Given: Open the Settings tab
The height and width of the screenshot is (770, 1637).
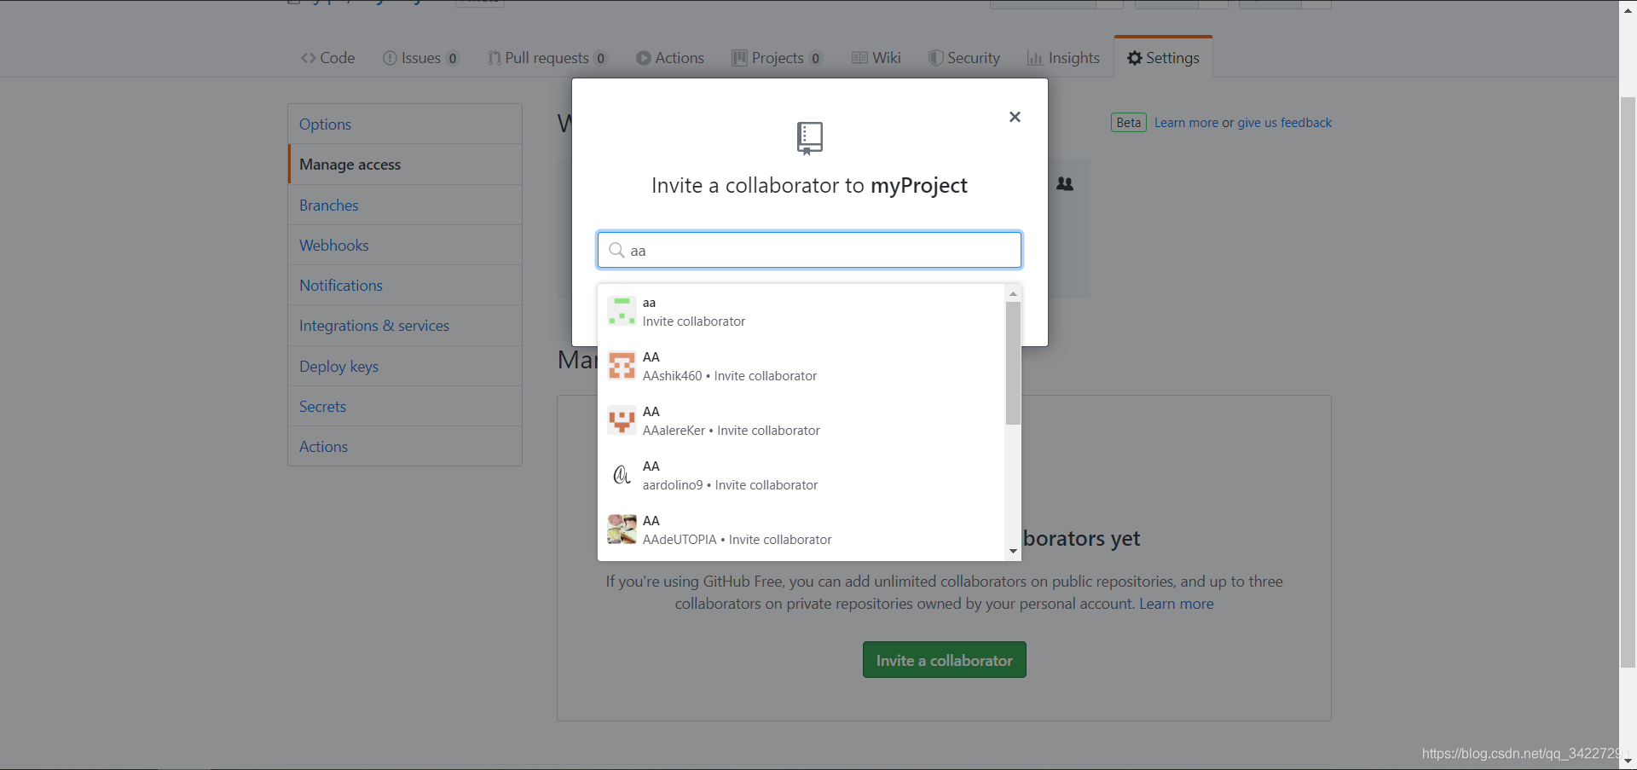Looking at the screenshot, I should (x=1163, y=58).
